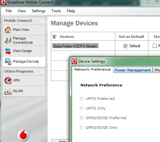Viewport: 160px width, 142px height.
Task: Select the UMTS Preferred radio button
Action: [81, 99]
